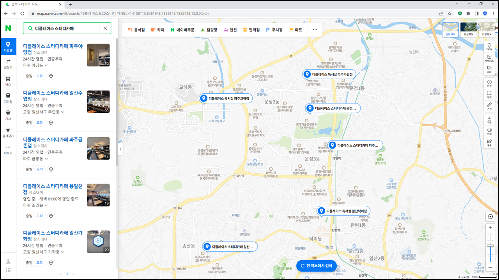Screen dimensions: 499x280
Task: Click the 공유 share icon
Action: pyautogui.click(x=489, y=143)
